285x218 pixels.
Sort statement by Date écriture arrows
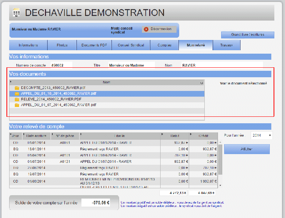(24, 134)
